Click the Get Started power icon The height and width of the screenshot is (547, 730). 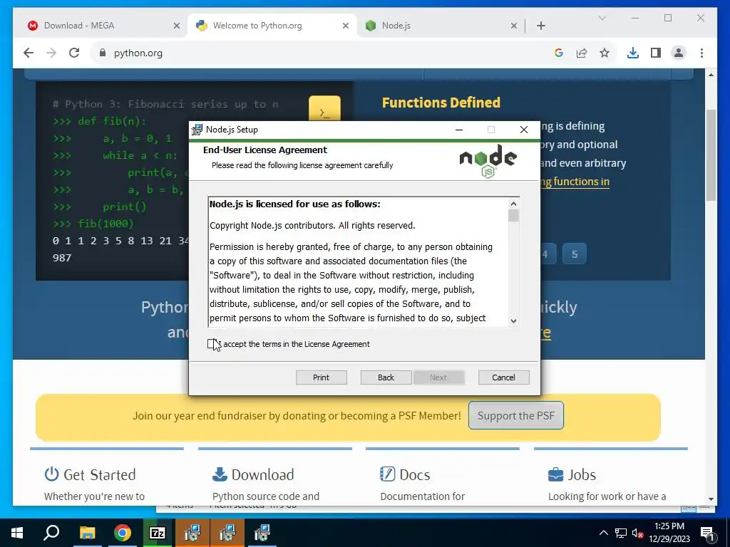coord(51,474)
